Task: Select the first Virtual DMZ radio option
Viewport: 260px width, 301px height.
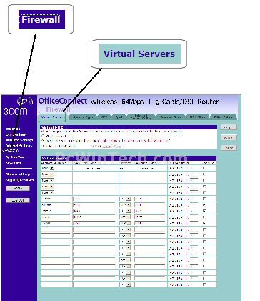Action: click(x=44, y=136)
